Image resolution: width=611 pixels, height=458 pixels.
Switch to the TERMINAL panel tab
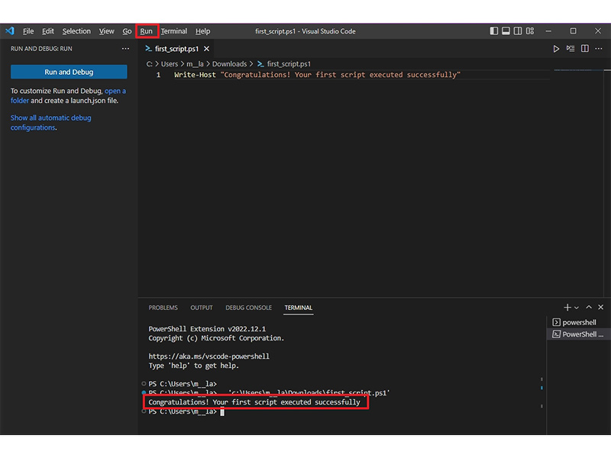pyautogui.click(x=298, y=308)
